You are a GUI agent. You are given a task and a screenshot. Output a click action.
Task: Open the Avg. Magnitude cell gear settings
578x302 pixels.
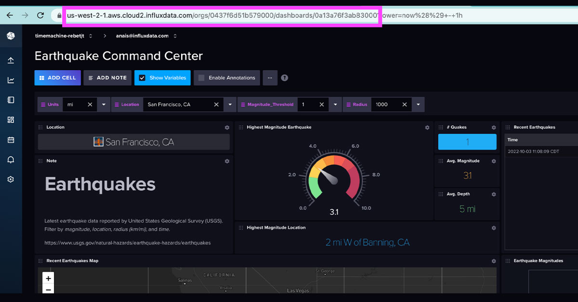tap(494, 161)
